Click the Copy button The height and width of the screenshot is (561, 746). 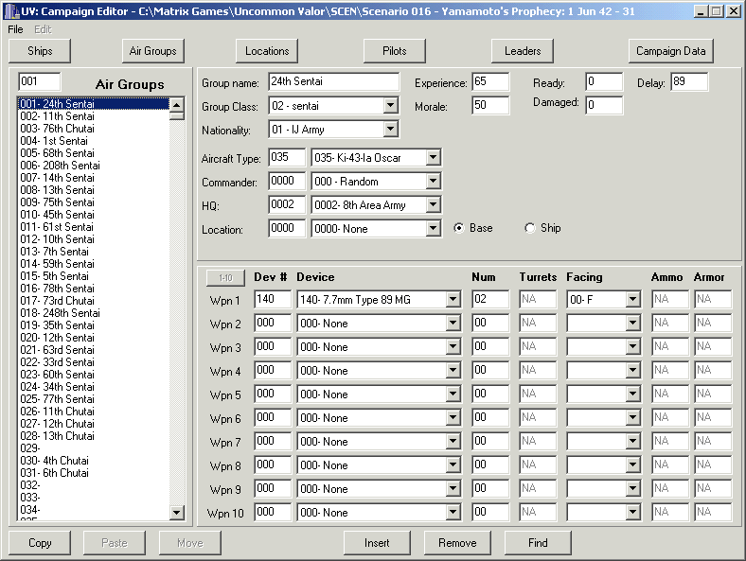(40, 543)
